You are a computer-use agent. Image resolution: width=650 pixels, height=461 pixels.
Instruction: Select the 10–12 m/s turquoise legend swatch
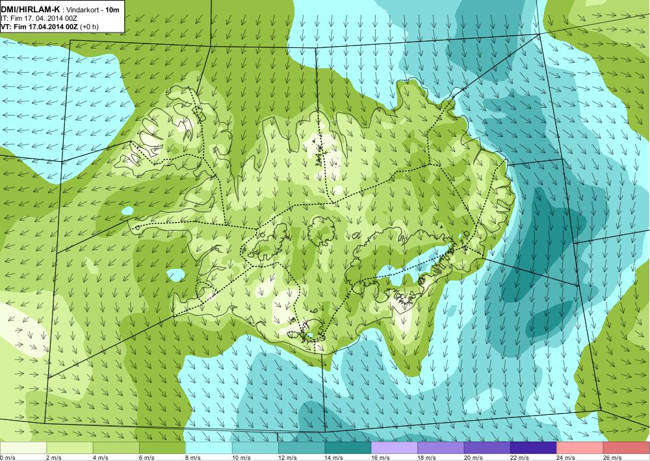[x=255, y=448]
